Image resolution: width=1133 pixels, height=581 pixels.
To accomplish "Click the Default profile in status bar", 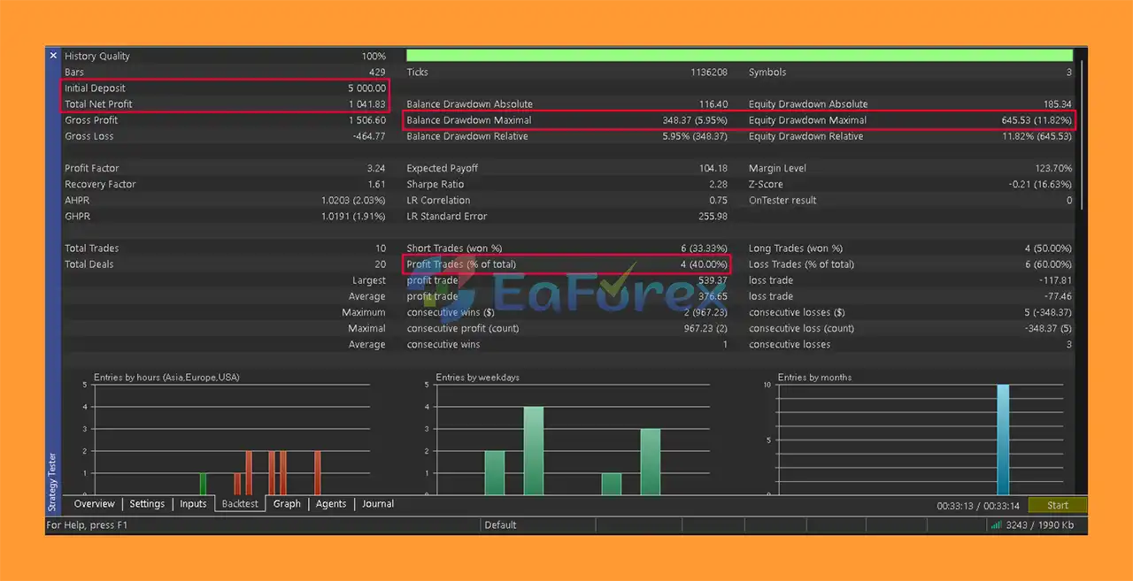I will pyautogui.click(x=500, y=525).
